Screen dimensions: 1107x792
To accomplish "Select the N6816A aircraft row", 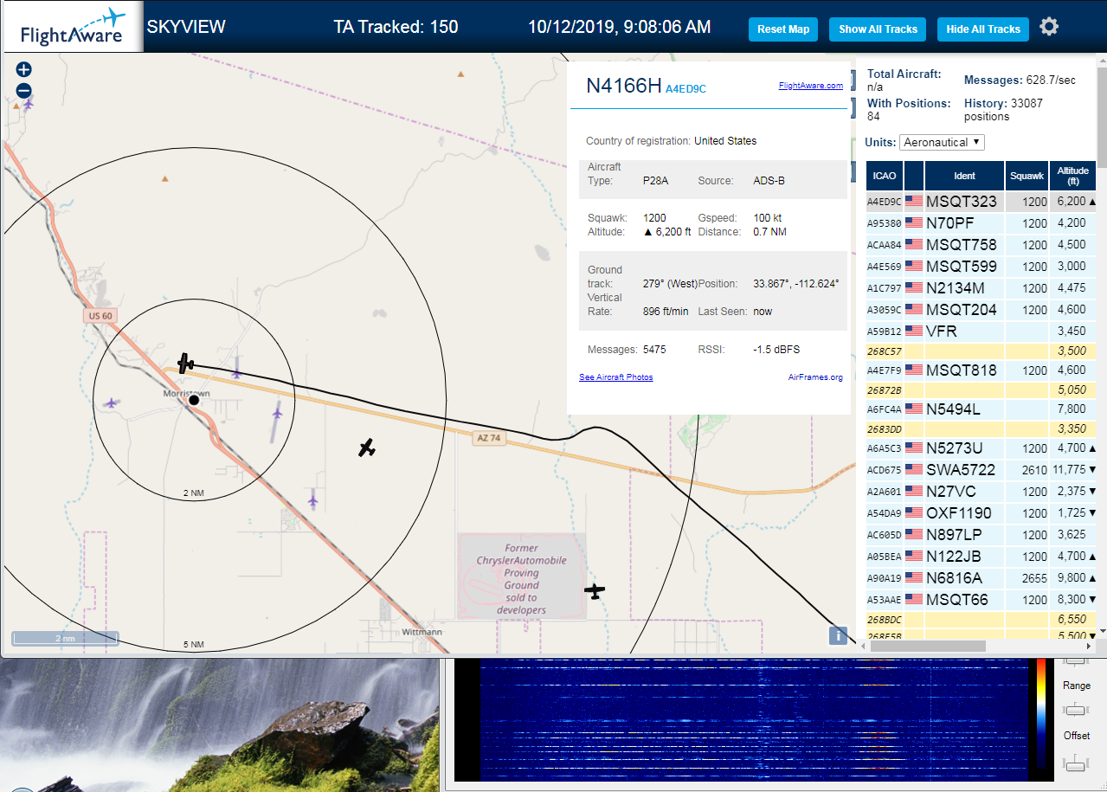I will click(981, 578).
